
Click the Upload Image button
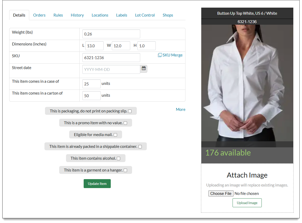point(247,203)
